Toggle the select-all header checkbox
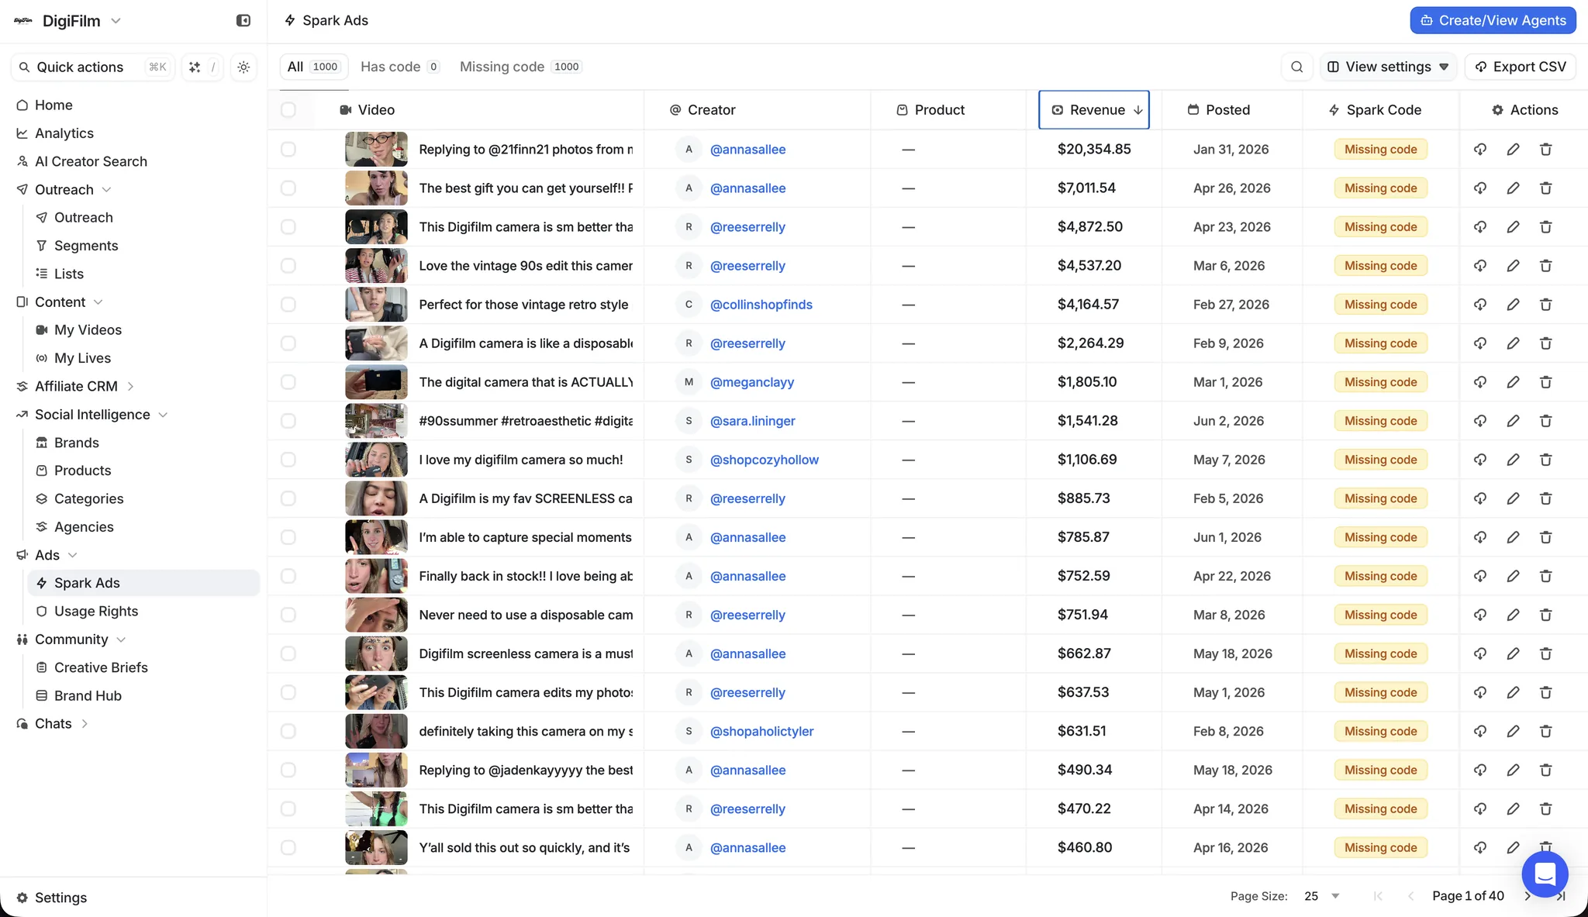 pos(288,110)
